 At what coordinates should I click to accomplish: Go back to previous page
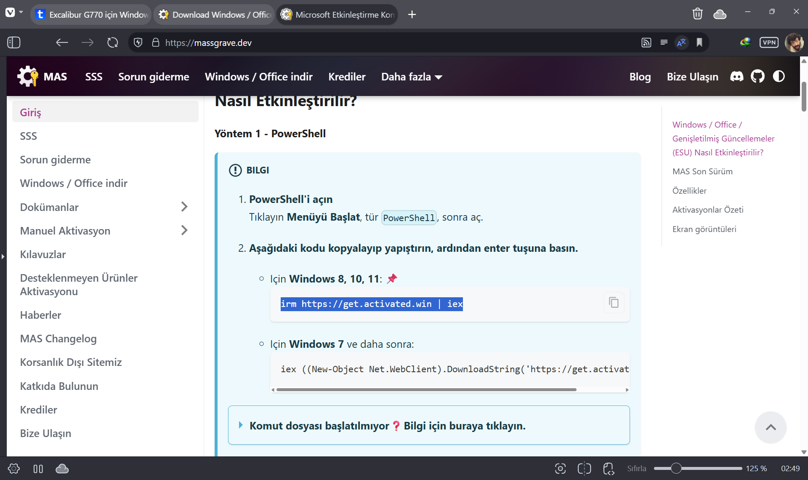click(62, 43)
